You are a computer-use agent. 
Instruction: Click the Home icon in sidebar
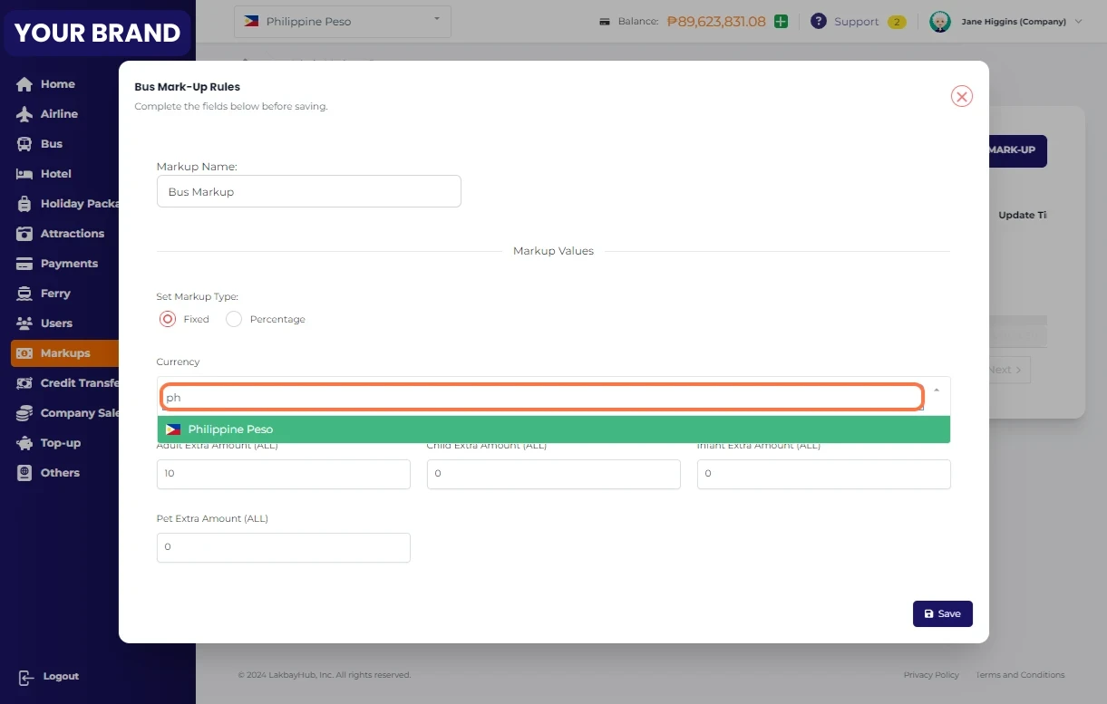click(24, 84)
